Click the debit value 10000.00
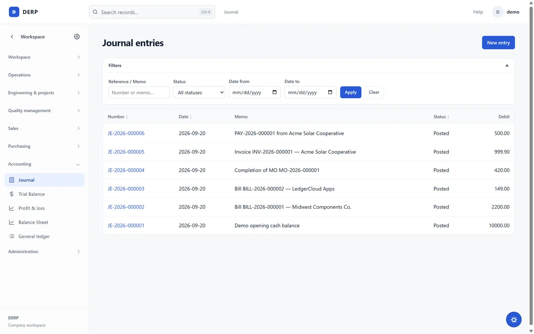The image size is (534, 334). click(499, 225)
